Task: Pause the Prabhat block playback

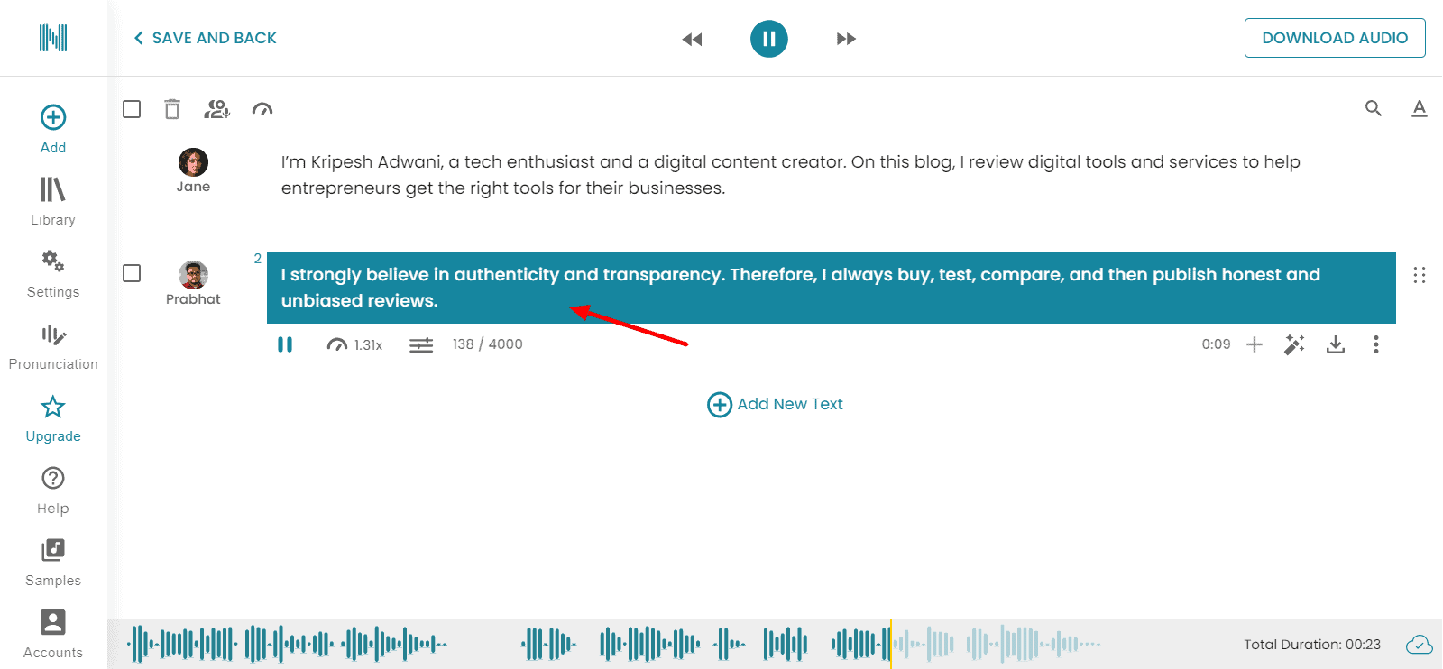Action: 285,344
